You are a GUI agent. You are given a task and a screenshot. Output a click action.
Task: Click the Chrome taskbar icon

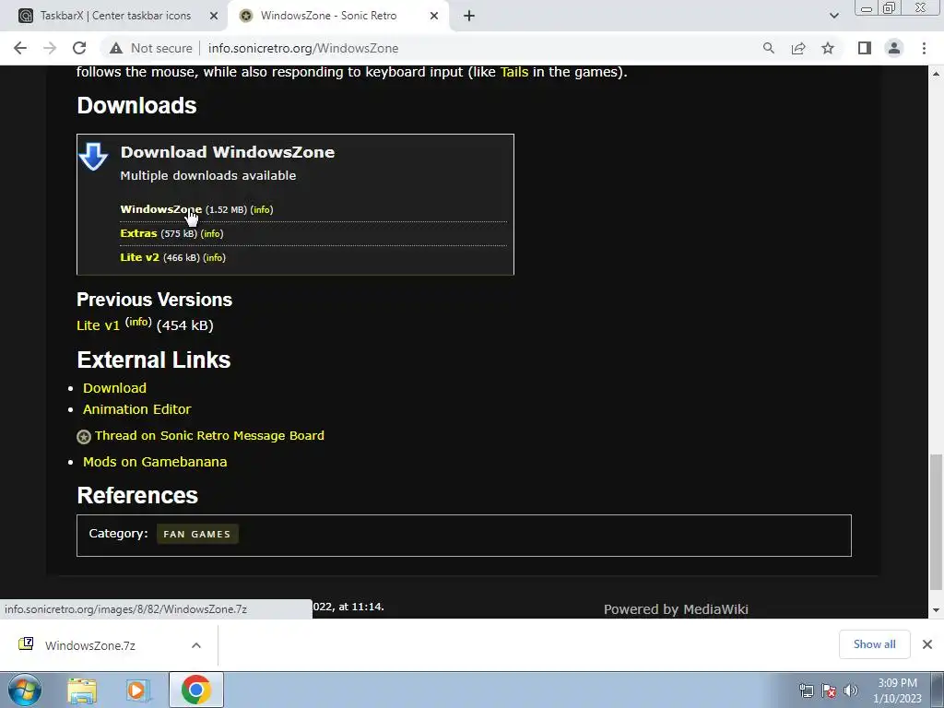point(195,690)
